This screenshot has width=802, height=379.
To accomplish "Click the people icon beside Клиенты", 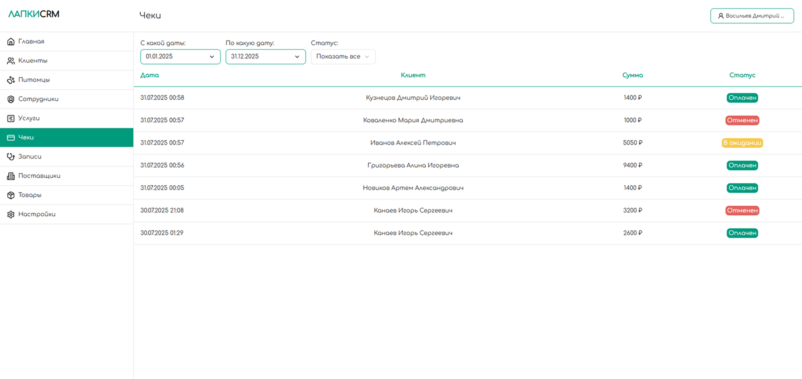I will coord(11,61).
